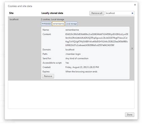159x124 pixels.
Task: Click the Created date value
Action: pos(82,67)
